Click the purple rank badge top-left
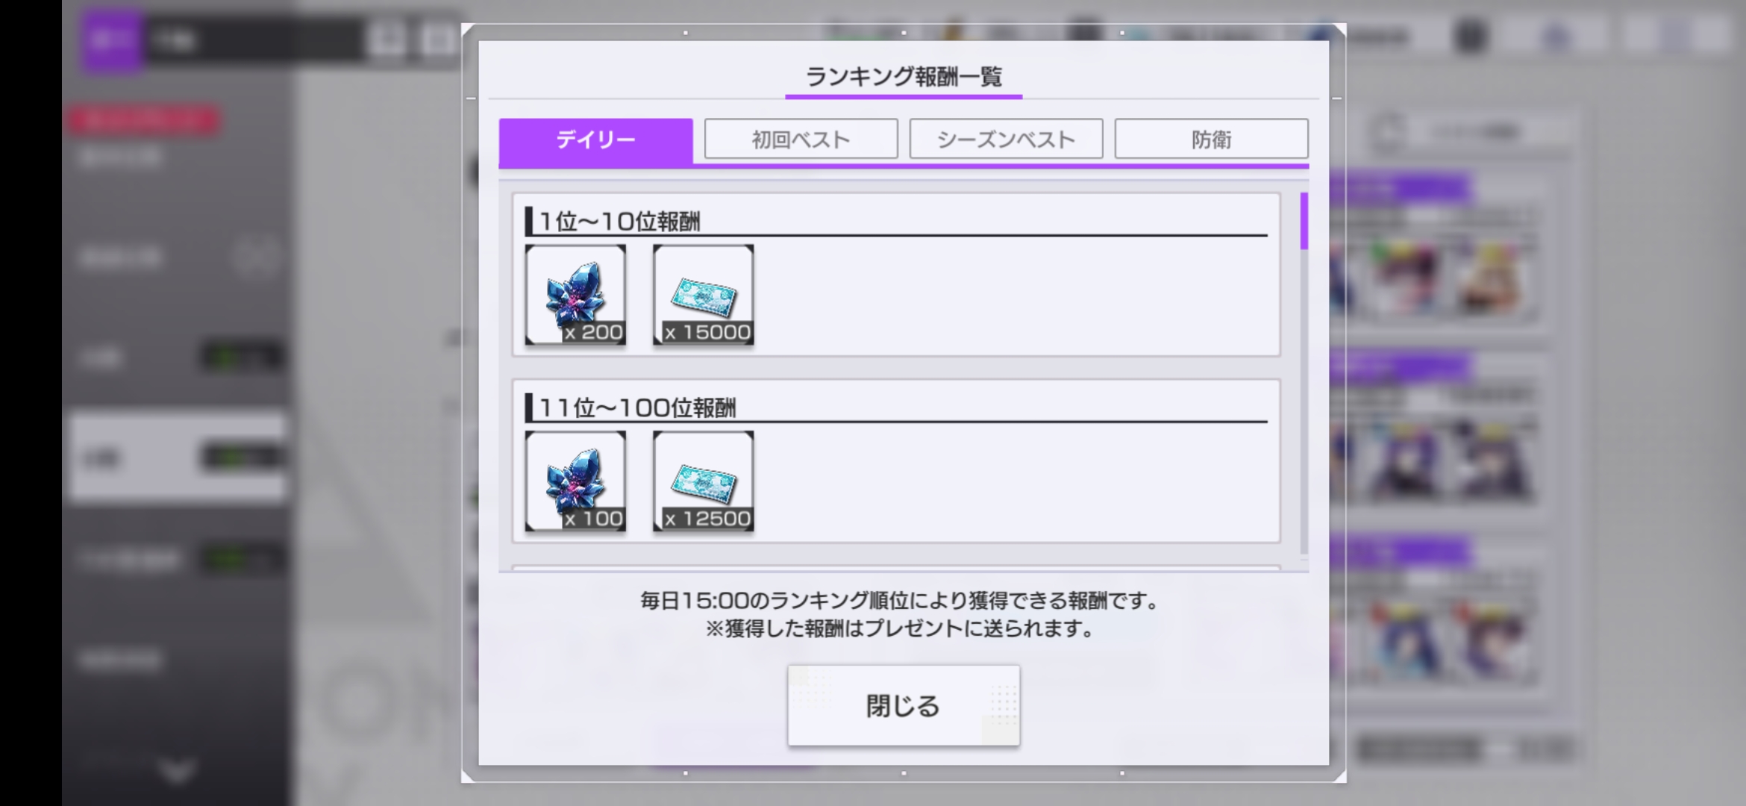1746x806 pixels. 111,40
